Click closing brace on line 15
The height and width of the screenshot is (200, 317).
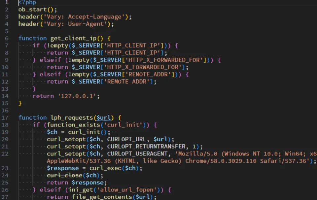tap(20, 103)
